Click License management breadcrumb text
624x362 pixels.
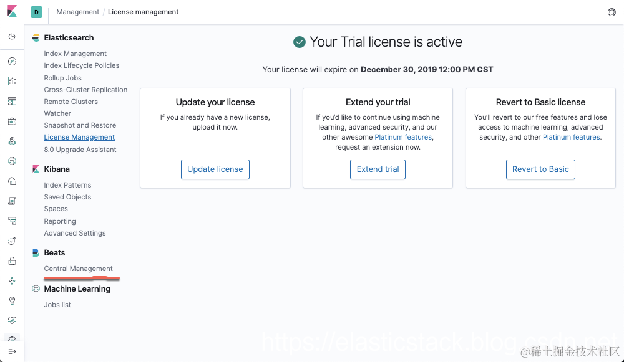coord(144,12)
